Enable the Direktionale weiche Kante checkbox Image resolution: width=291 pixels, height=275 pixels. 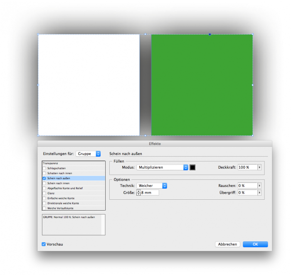(44, 203)
